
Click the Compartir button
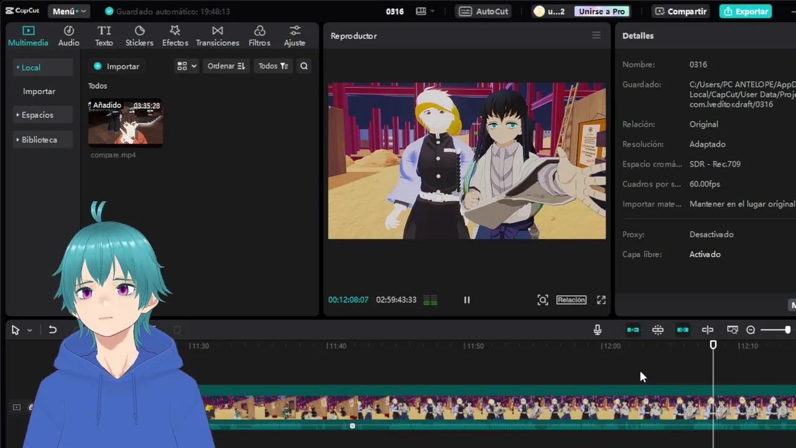681,11
